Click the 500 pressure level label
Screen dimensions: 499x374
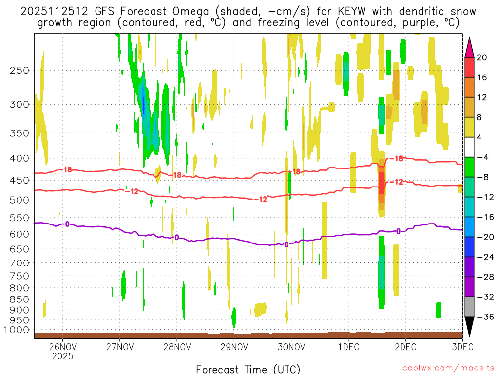pyautogui.click(x=19, y=200)
